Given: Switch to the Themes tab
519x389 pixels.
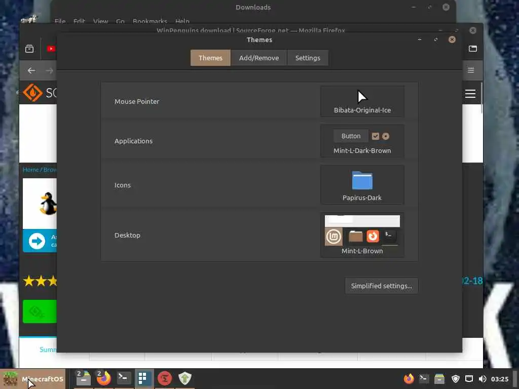Looking at the screenshot, I should pyautogui.click(x=210, y=58).
